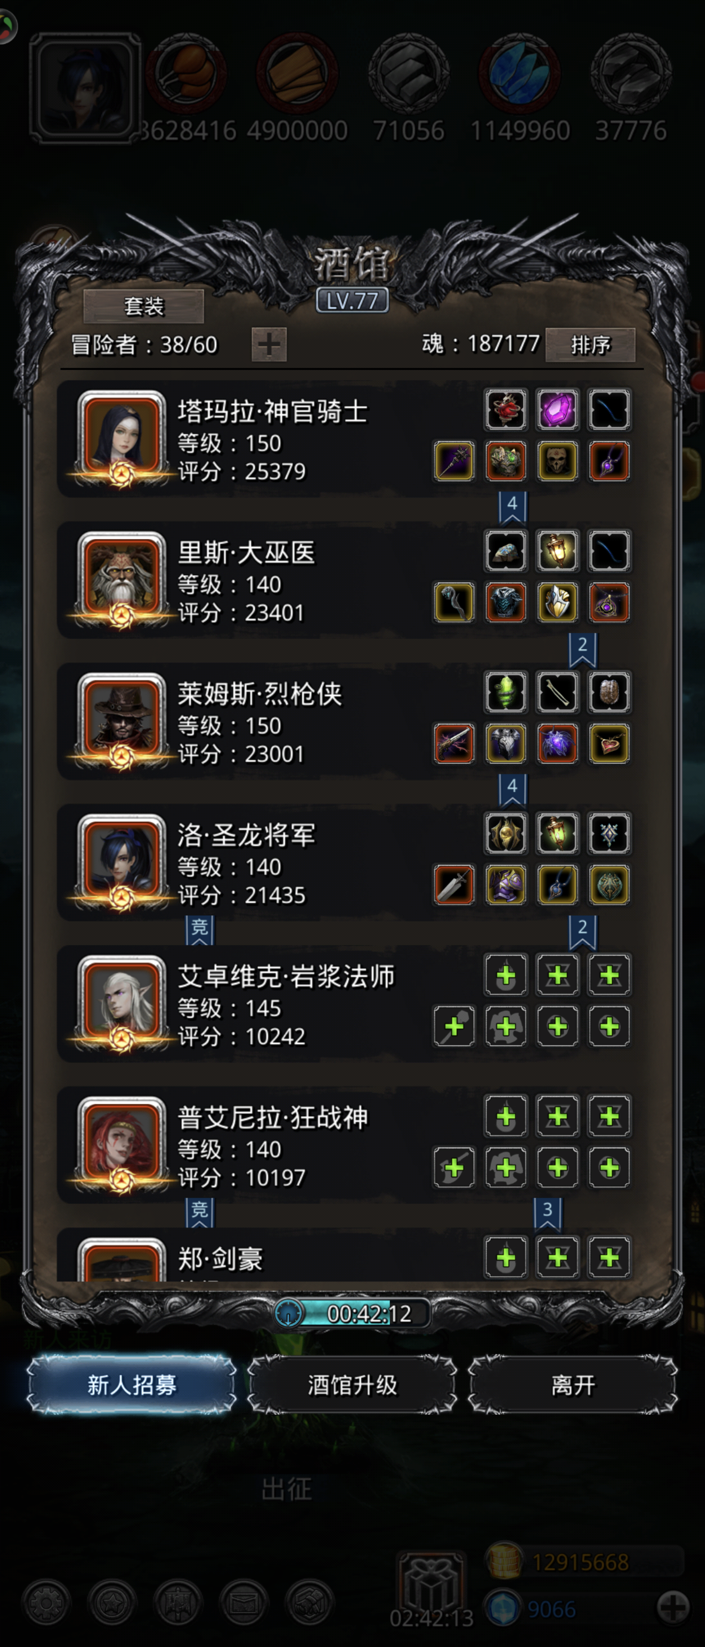705x1647 pixels.
Task: Tap the sword weapon of 洛·圣龙将军
Action: pyautogui.click(x=454, y=885)
